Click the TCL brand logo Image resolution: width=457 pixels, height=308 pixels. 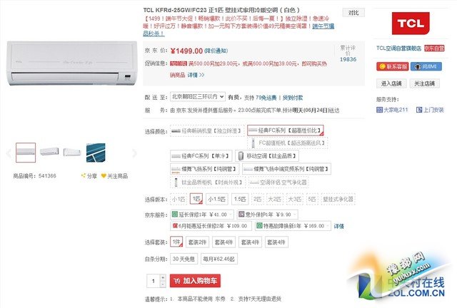tap(411, 23)
